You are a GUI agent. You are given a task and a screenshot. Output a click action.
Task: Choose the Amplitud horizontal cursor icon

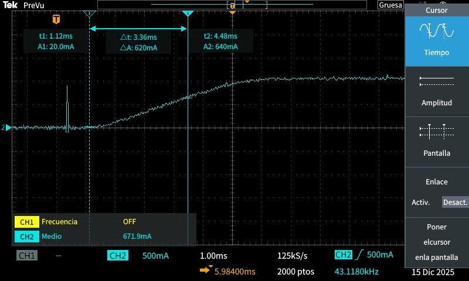(x=436, y=81)
